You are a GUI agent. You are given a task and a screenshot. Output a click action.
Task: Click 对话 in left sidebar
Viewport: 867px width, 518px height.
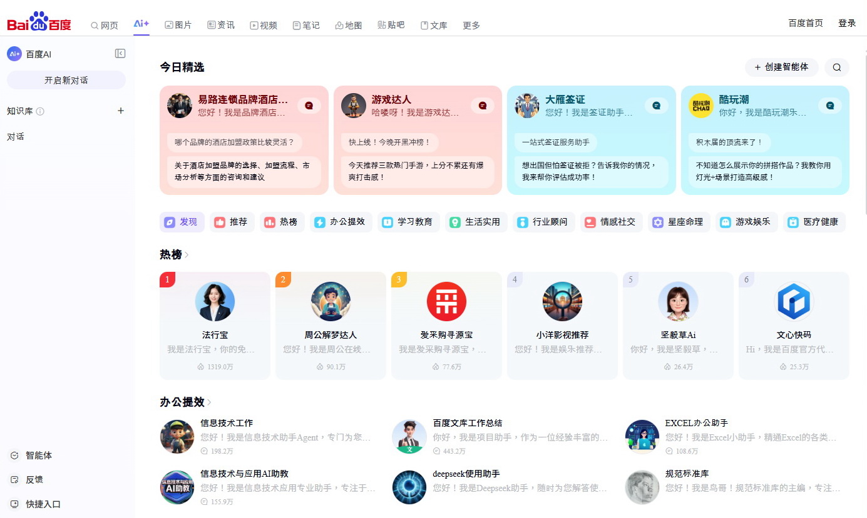tap(16, 136)
